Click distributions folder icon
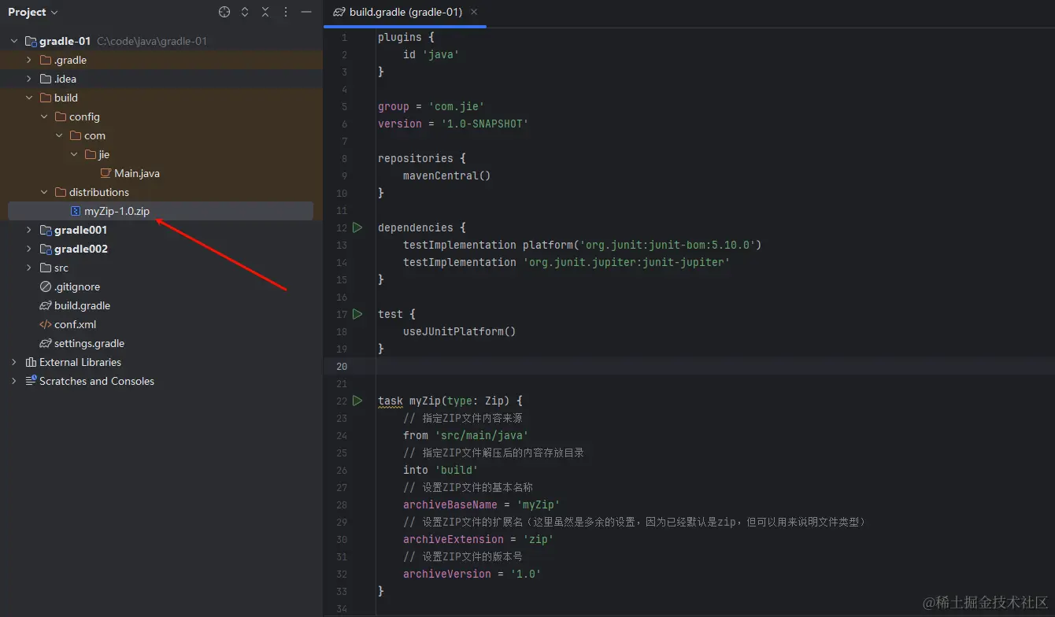Image resolution: width=1055 pixels, height=617 pixels. [61, 192]
